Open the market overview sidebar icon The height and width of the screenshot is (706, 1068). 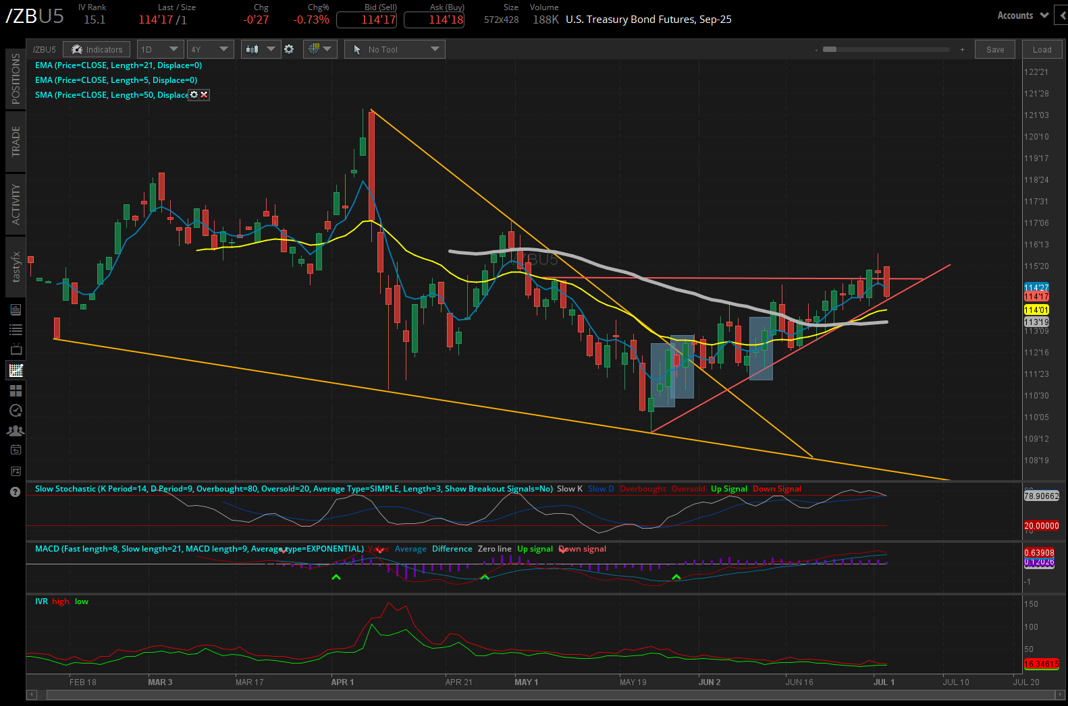point(16,310)
